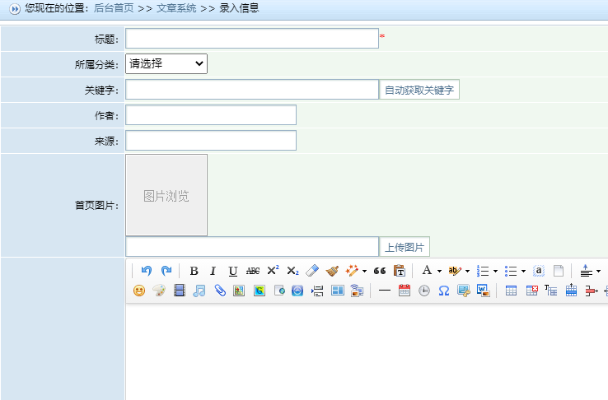Undo the last edit in editor
The height and width of the screenshot is (400, 608).
tap(146, 271)
